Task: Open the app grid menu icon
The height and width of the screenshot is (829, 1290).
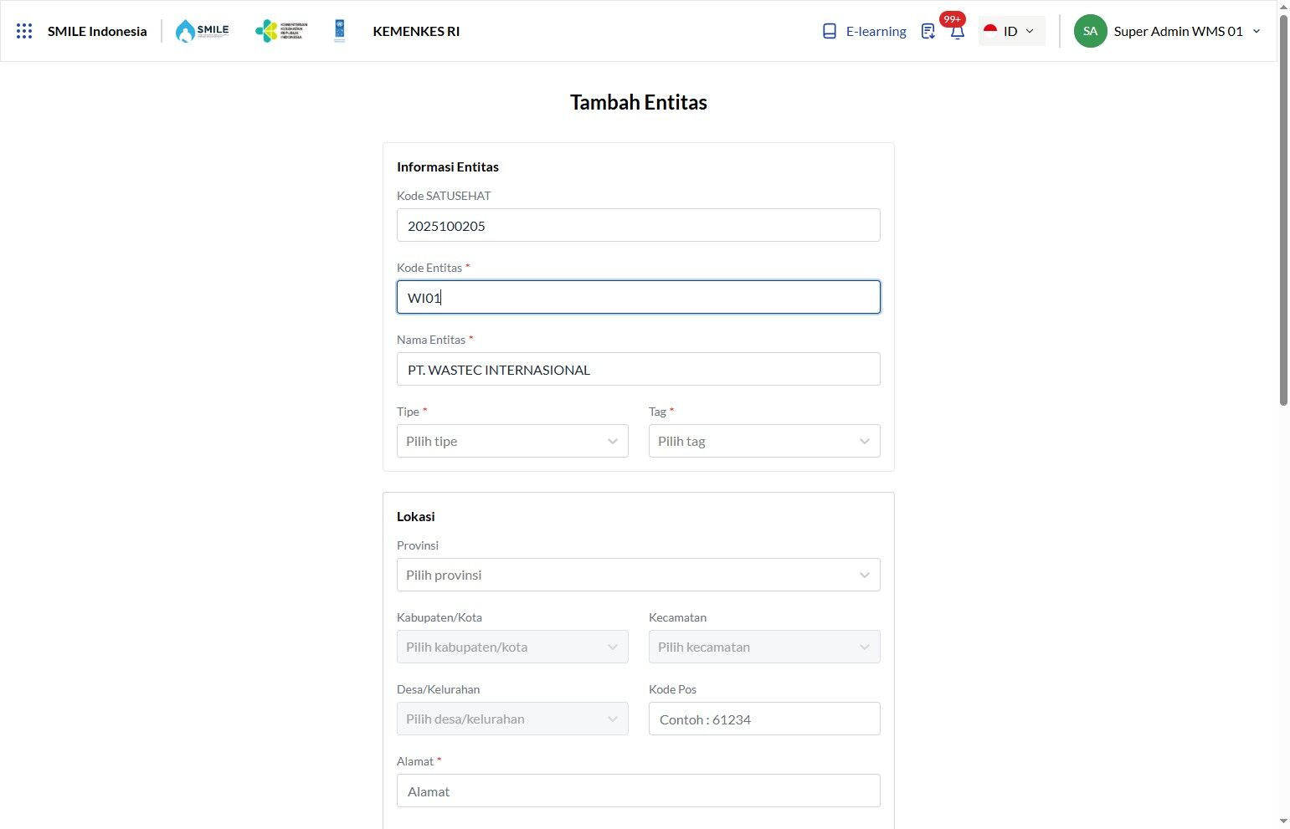Action: pos(24,31)
